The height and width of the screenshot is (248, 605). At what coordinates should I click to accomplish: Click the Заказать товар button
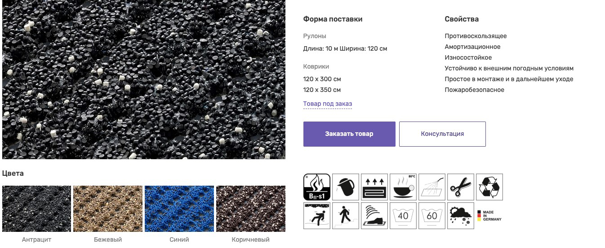(x=349, y=134)
